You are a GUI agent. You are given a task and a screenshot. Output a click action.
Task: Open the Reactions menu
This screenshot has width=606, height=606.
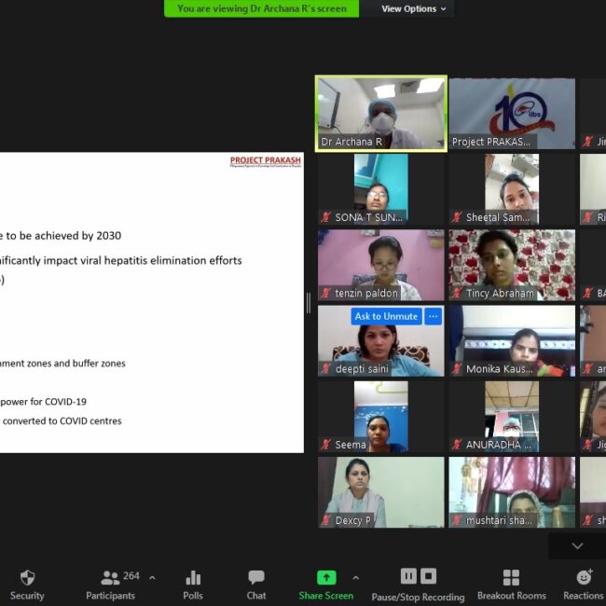tap(584, 577)
